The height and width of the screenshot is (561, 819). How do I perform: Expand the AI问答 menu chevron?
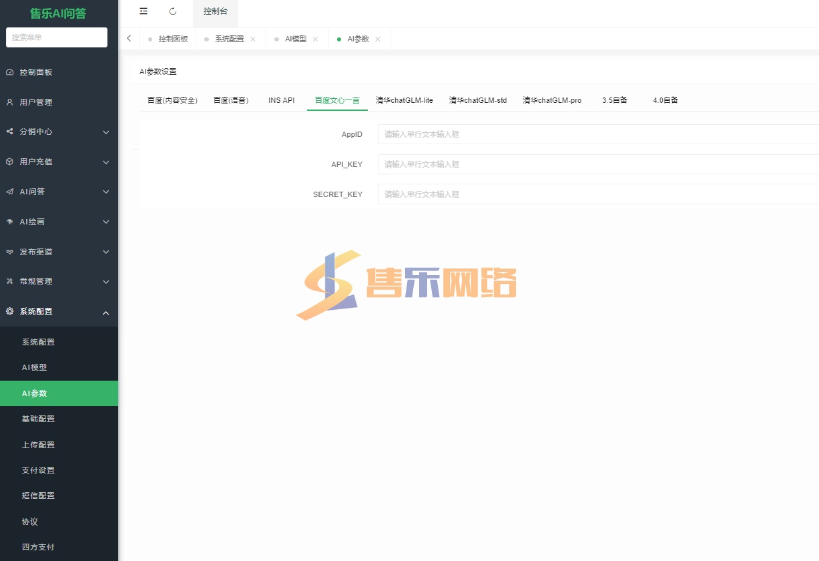[x=105, y=192]
